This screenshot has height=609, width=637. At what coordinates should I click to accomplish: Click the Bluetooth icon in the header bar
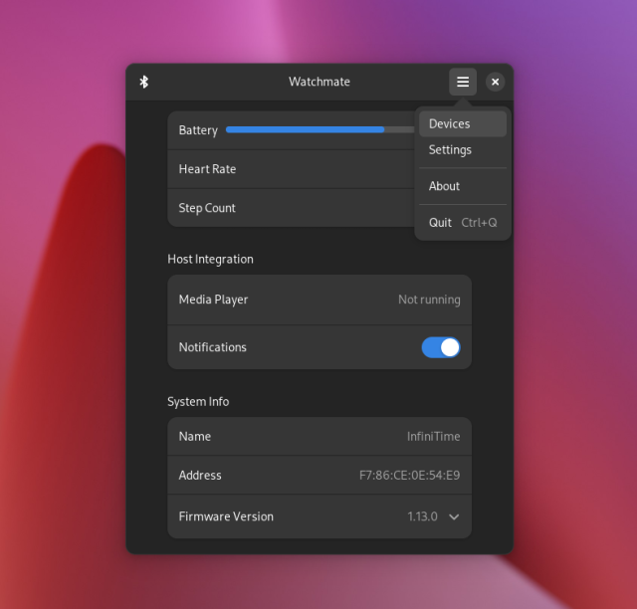(144, 82)
